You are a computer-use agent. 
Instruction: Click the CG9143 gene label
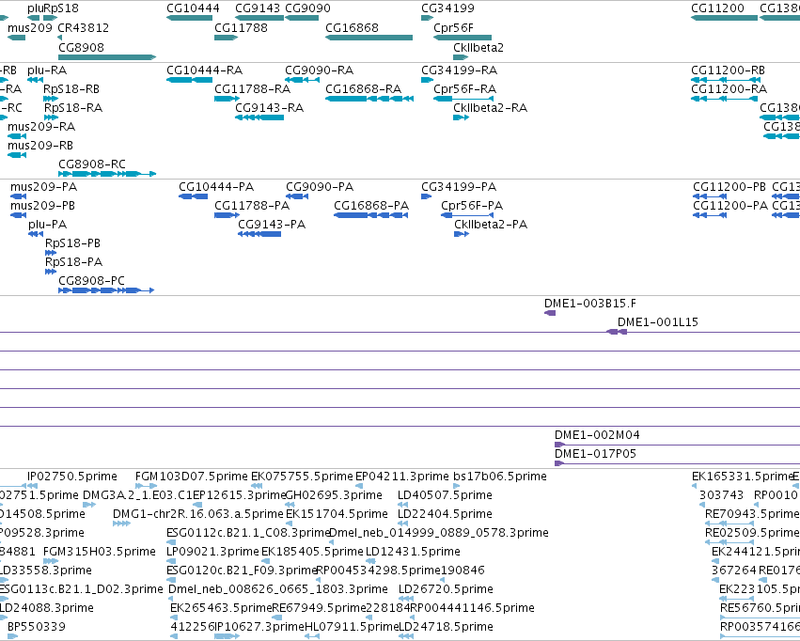tap(258, 8)
